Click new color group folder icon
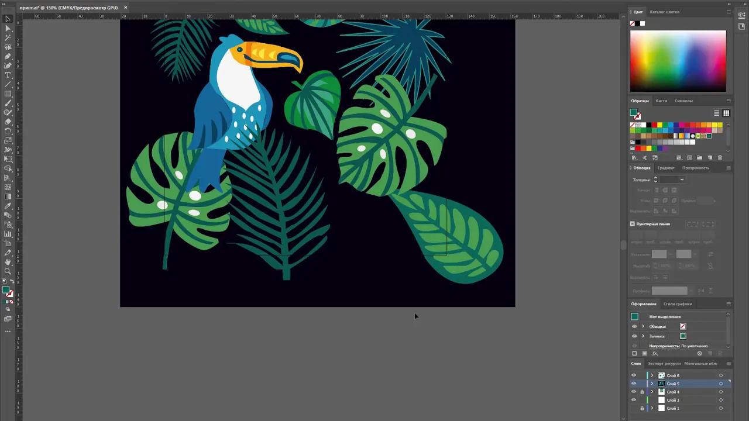Image resolution: width=749 pixels, height=421 pixels. [699, 158]
